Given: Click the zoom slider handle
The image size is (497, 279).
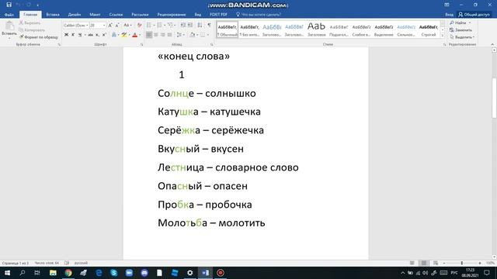Looking at the screenshot, I should pos(462,263).
